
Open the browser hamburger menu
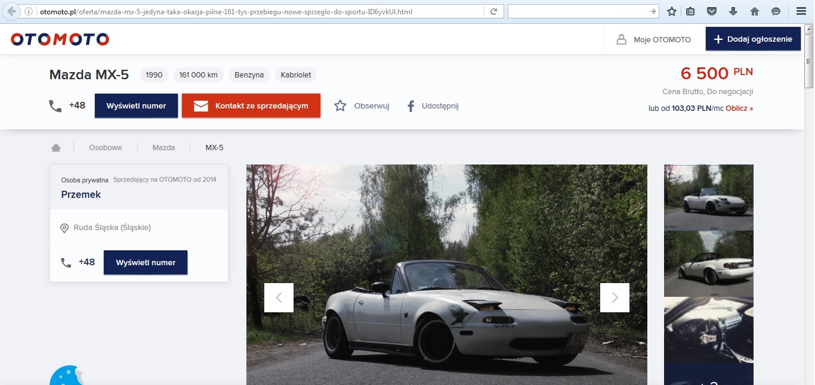[x=801, y=11]
